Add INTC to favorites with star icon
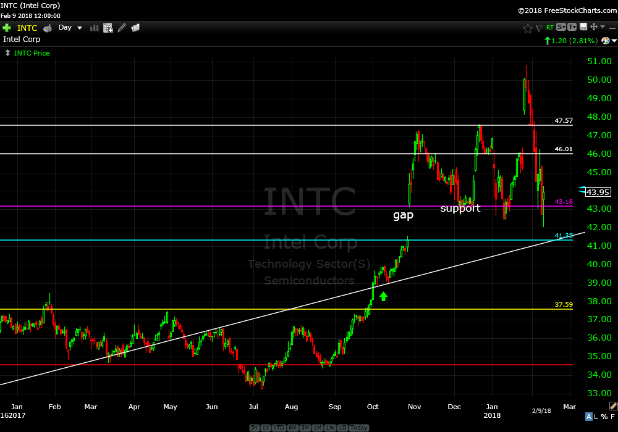This screenshot has height=432, width=618. coord(527,28)
